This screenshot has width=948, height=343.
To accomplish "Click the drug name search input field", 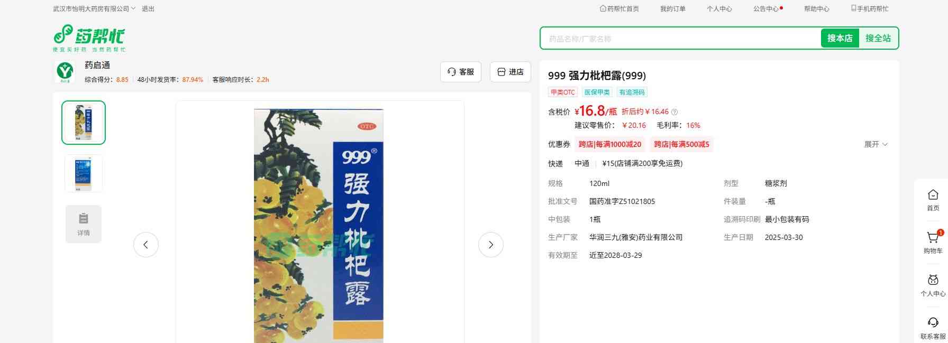I will [x=681, y=39].
